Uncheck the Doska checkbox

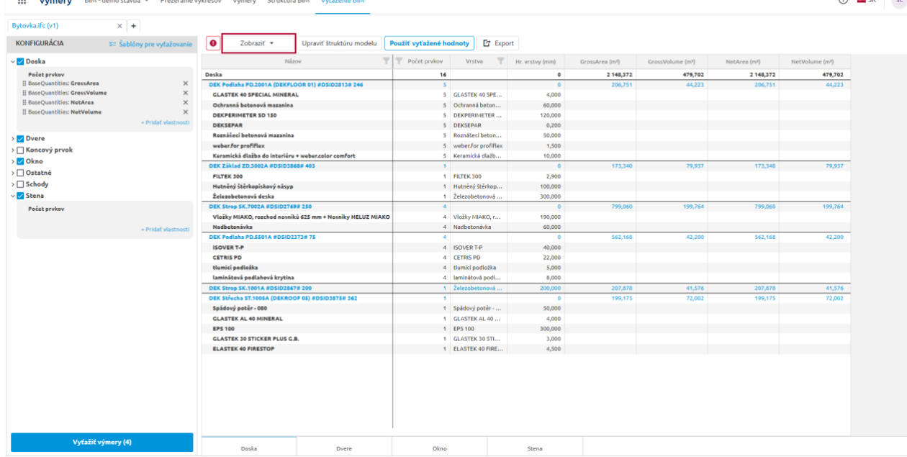click(x=20, y=62)
